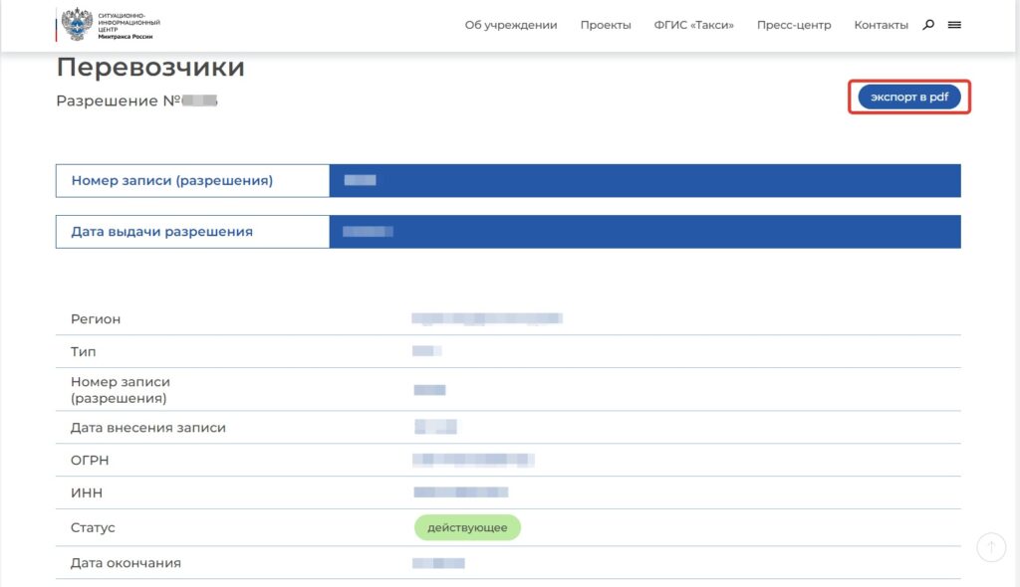The image size is (1020, 587).
Task: Click the green «действующее» status badge
Action: pyautogui.click(x=467, y=527)
